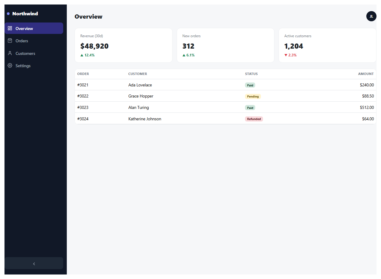The width and height of the screenshot is (381, 279).
Task: Click the ORDER column header
Action: (83, 74)
